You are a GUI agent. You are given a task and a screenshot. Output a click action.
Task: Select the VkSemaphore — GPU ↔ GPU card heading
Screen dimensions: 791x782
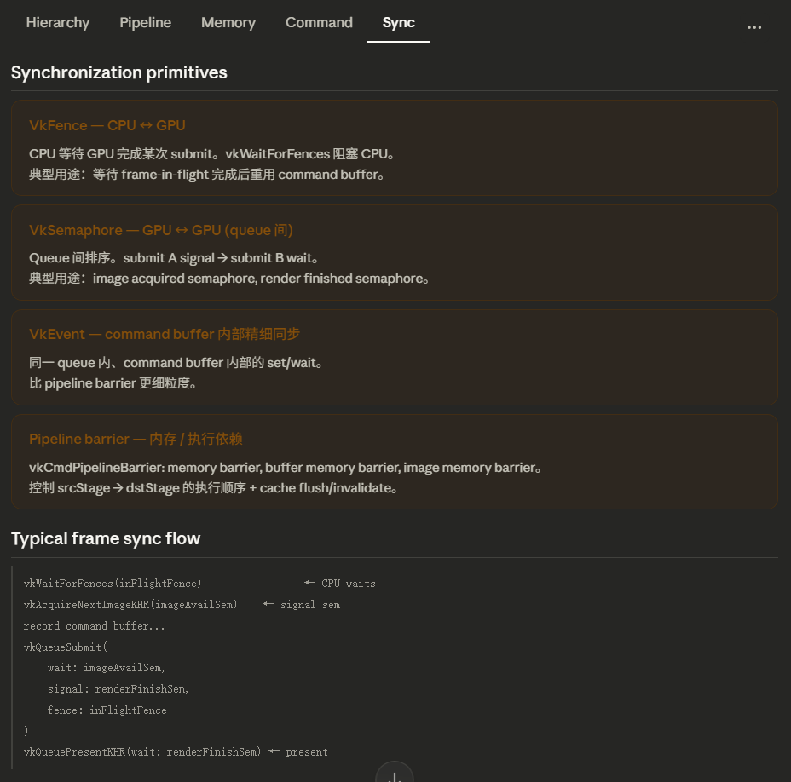pos(161,230)
